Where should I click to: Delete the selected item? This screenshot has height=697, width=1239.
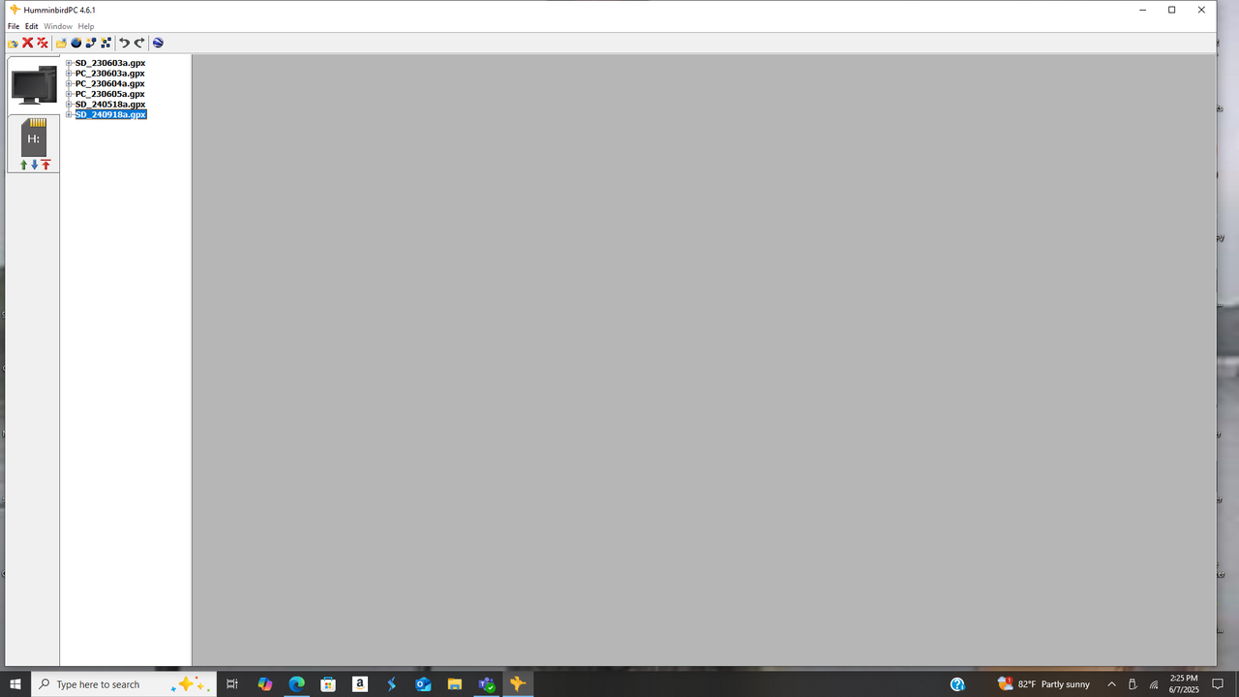click(x=26, y=43)
